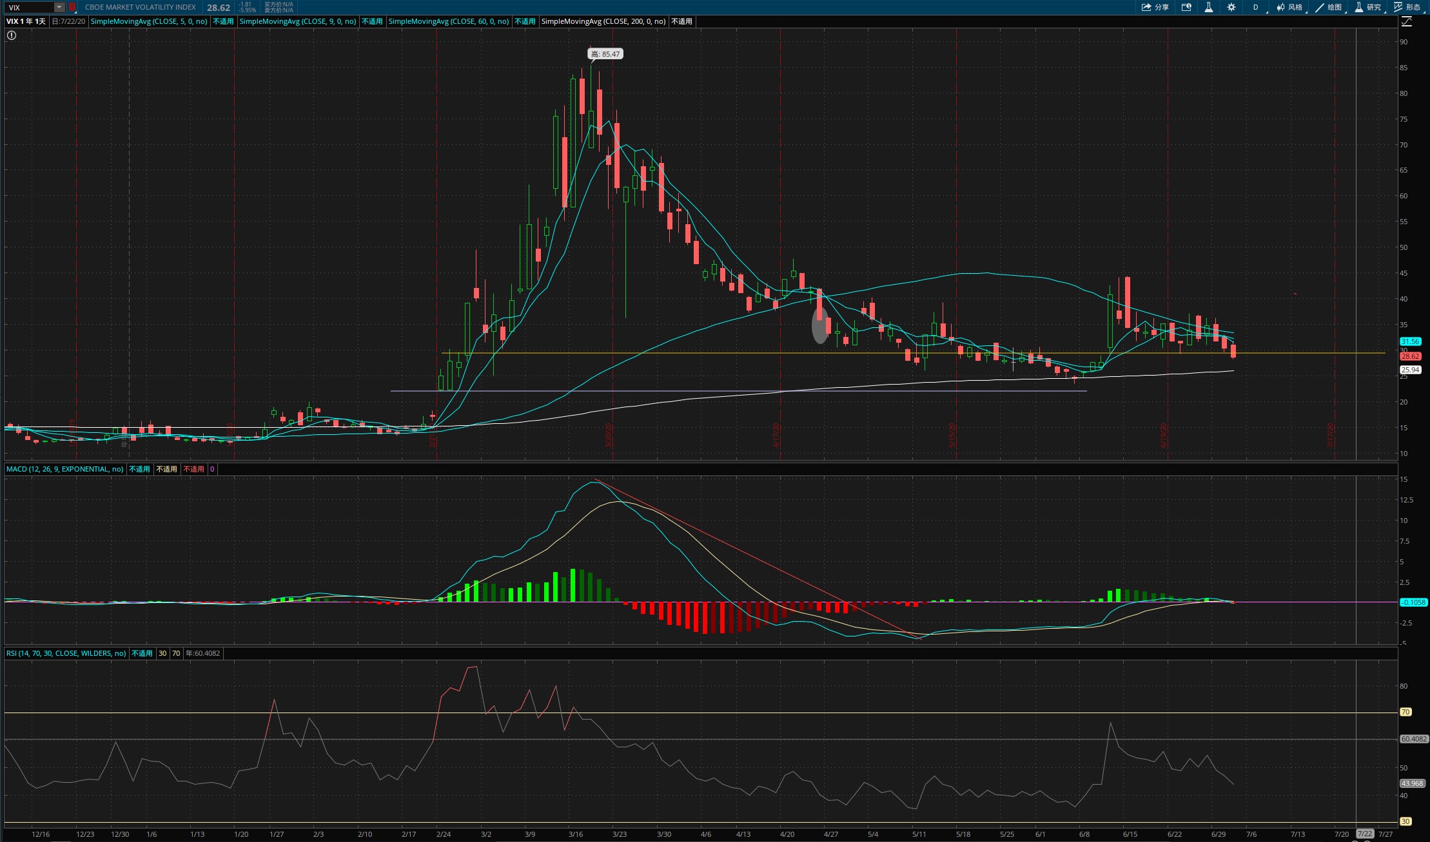Click the red symbol link indicator

tap(72, 7)
